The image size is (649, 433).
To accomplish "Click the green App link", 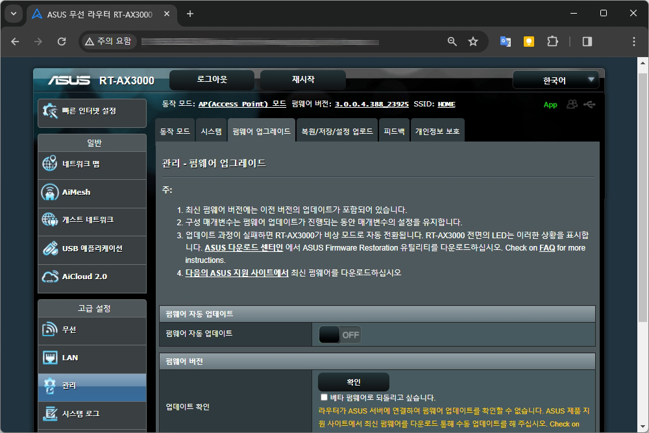I will point(550,105).
